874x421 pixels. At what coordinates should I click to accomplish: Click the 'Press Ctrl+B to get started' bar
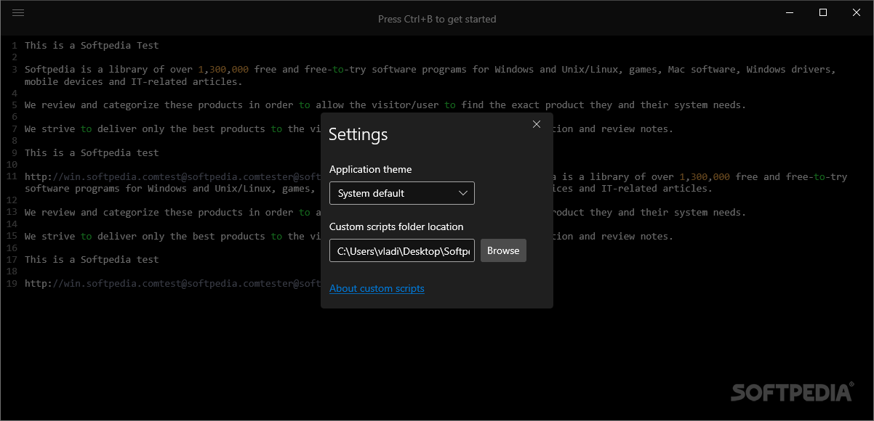click(437, 19)
